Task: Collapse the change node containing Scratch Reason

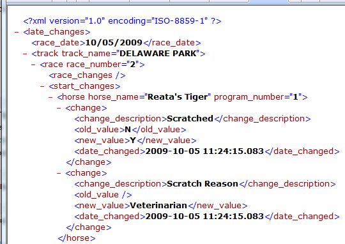Action: (x=59, y=173)
